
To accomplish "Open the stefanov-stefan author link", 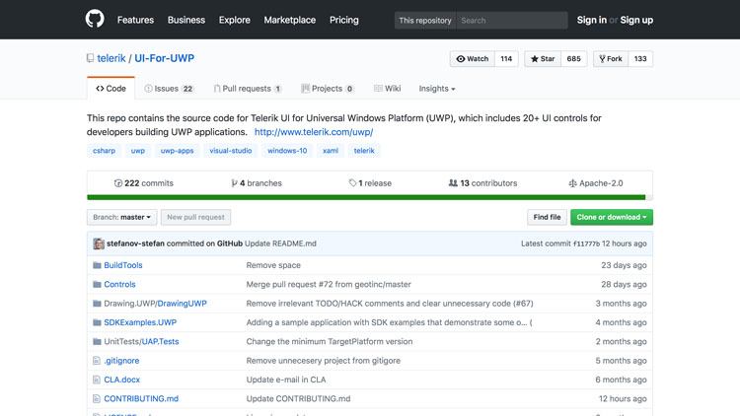I will point(135,243).
